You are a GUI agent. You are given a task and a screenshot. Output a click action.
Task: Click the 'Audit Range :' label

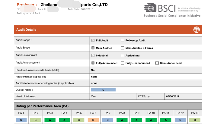(24, 40)
